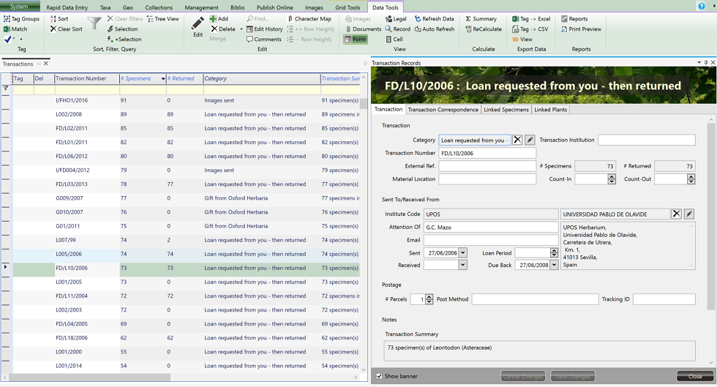
Task: Open the help question mark icon
Action: pyautogui.click(x=701, y=7)
